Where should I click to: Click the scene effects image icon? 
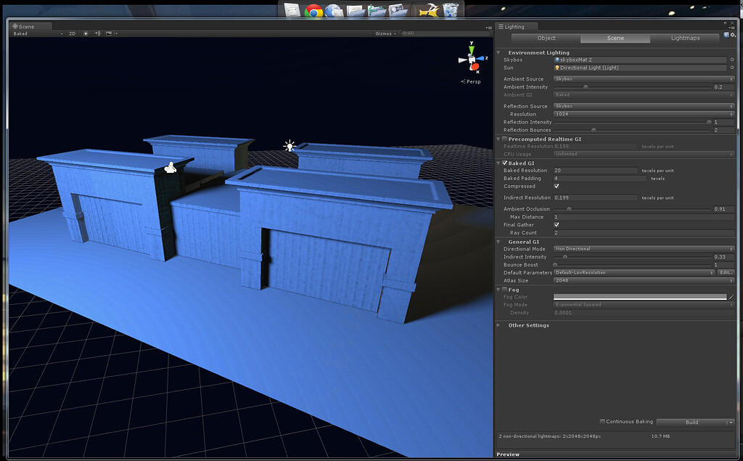coord(108,33)
